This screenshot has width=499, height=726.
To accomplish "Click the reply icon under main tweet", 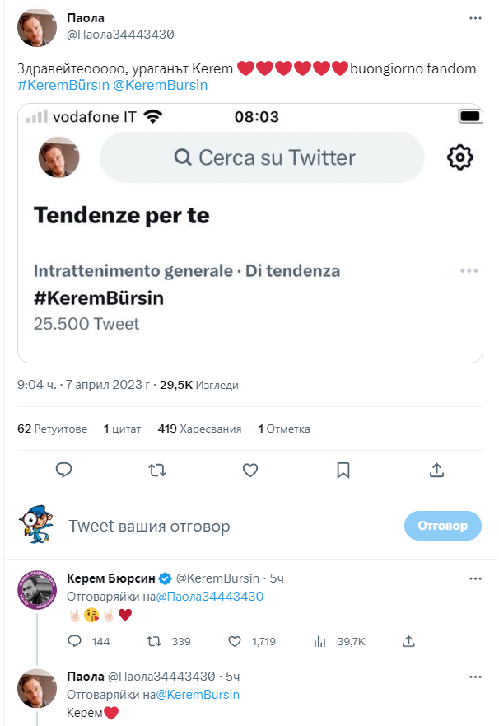I will 65,470.
